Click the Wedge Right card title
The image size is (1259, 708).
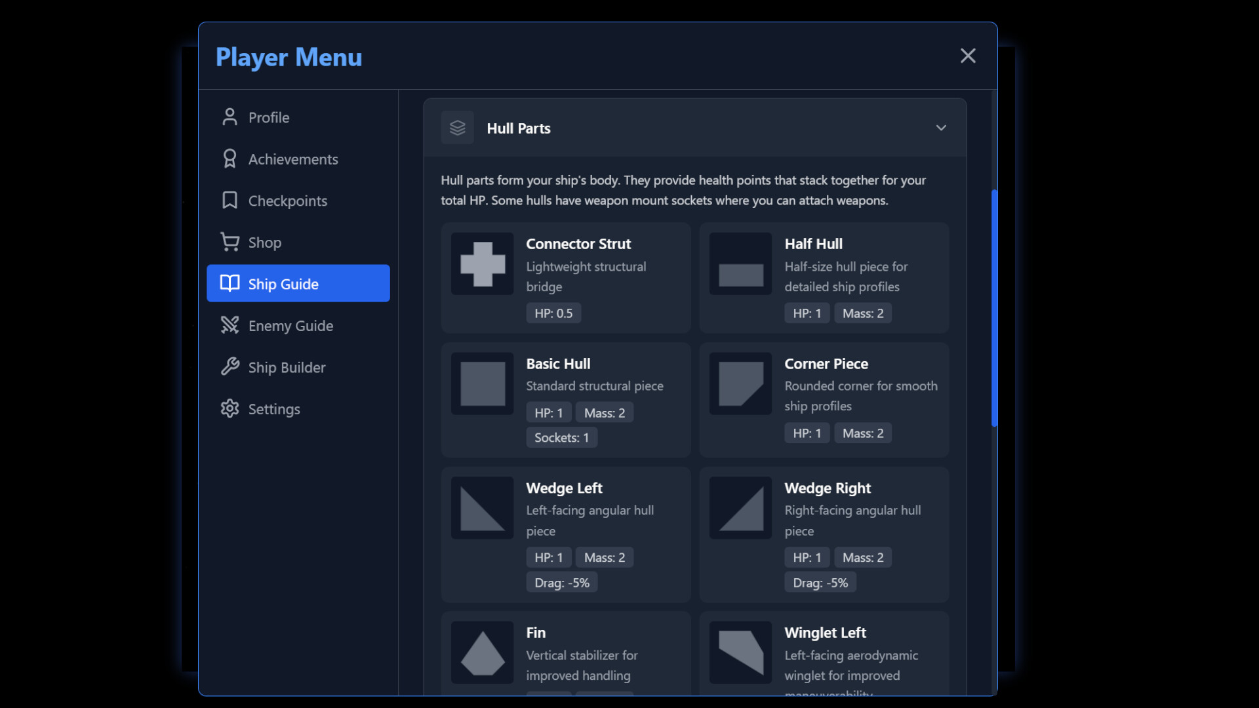tap(828, 488)
